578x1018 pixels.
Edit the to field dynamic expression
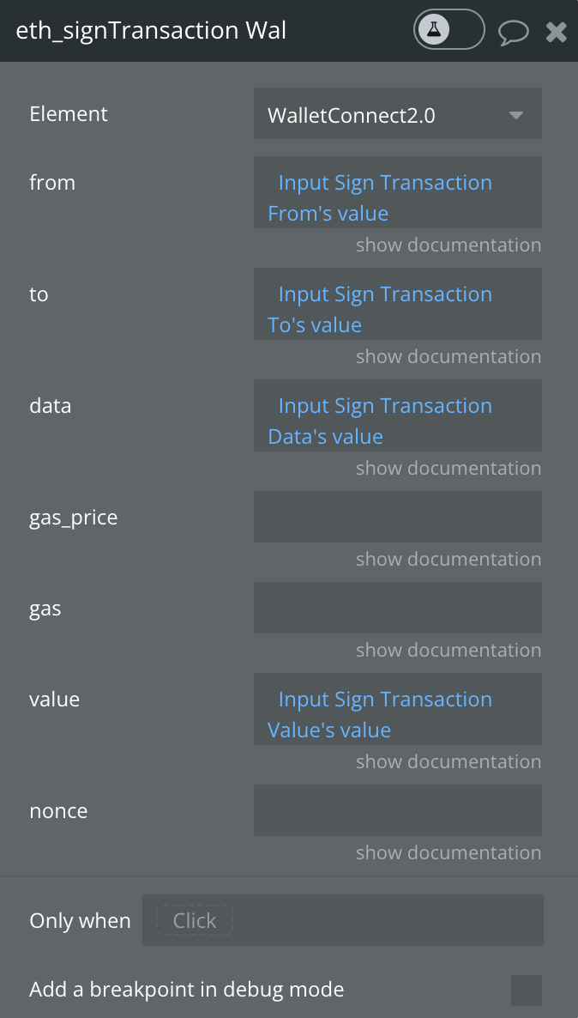tap(398, 304)
